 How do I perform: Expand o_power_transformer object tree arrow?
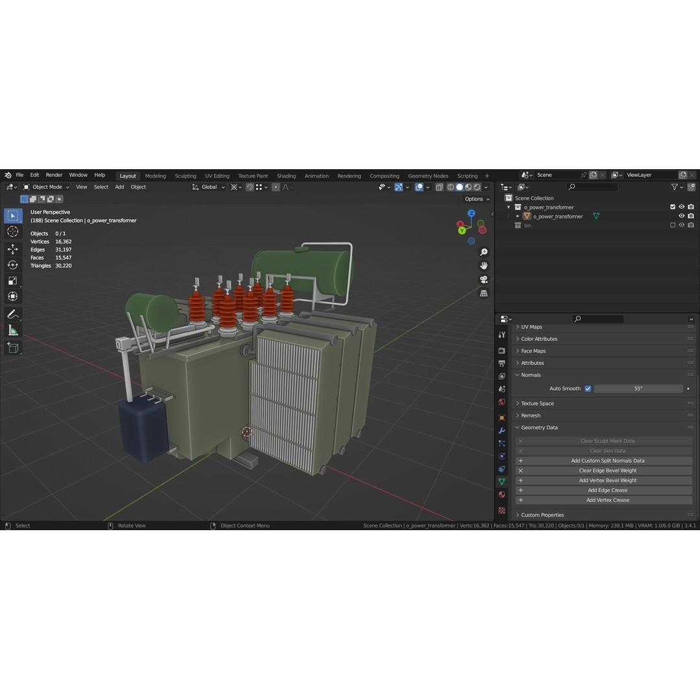518,216
